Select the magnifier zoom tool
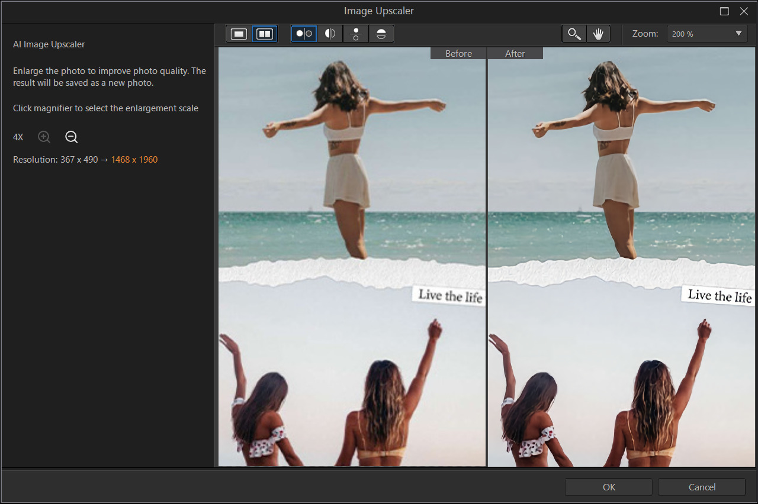Viewport: 758px width, 504px height. tap(573, 34)
